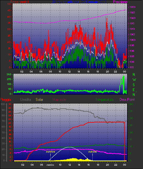143x169 pixels.
Task: Click the '1025' pressure axis value
Action: click(132, 12)
